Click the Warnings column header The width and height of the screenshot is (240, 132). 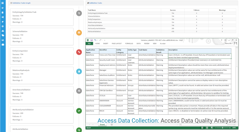222,10
